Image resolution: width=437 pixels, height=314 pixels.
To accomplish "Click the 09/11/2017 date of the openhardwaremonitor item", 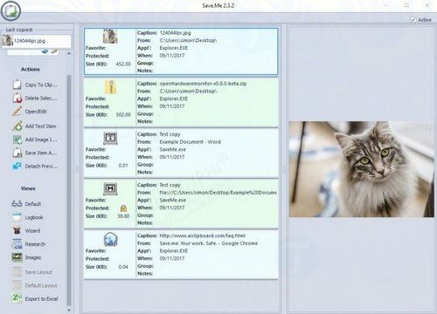I will tap(172, 106).
